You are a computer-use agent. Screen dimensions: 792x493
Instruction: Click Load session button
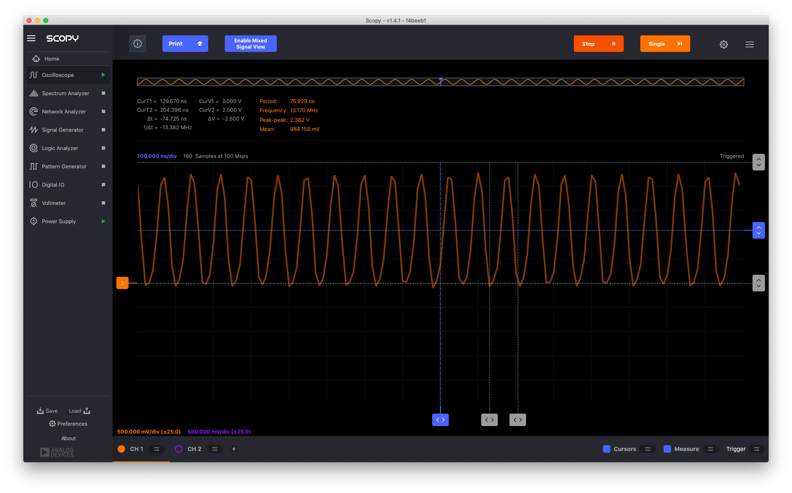80,411
